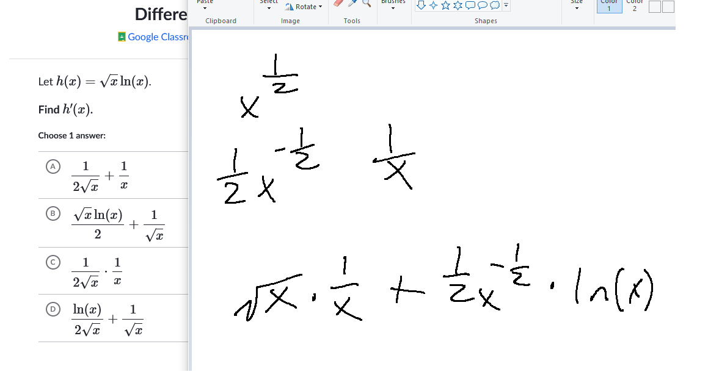This screenshot has height=383, width=708.
Task: Expand the Shapes gallery more arrow
Action: pos(506,5)
